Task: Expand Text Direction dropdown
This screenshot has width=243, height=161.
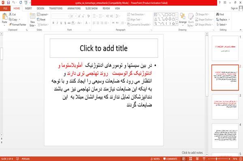Action: click(136, 15)
